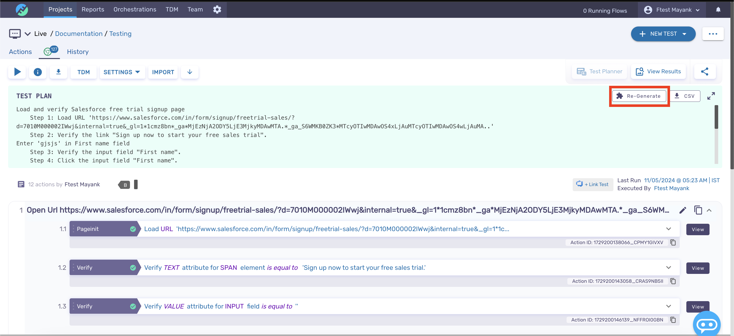Click the green check on Pageinit step 1.1
Screen dimensions: 734x336
pos(133,229)
